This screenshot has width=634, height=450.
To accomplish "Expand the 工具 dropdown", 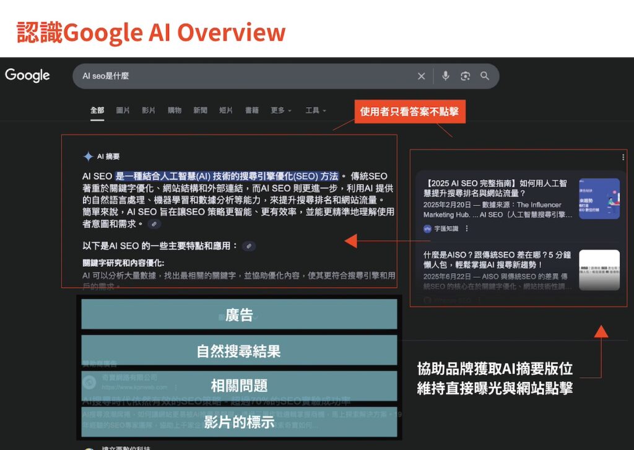I will click(x=316, y=110).
